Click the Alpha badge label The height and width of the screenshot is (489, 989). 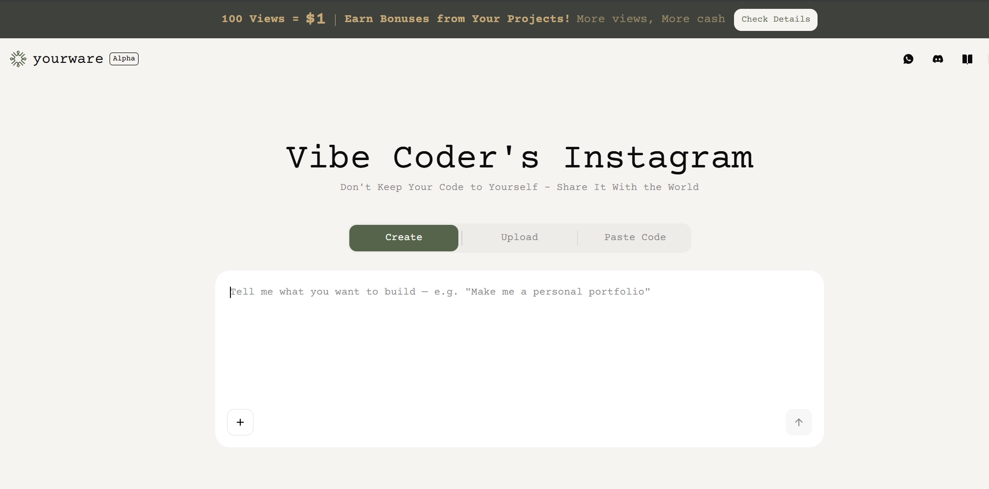coord(124,59)
